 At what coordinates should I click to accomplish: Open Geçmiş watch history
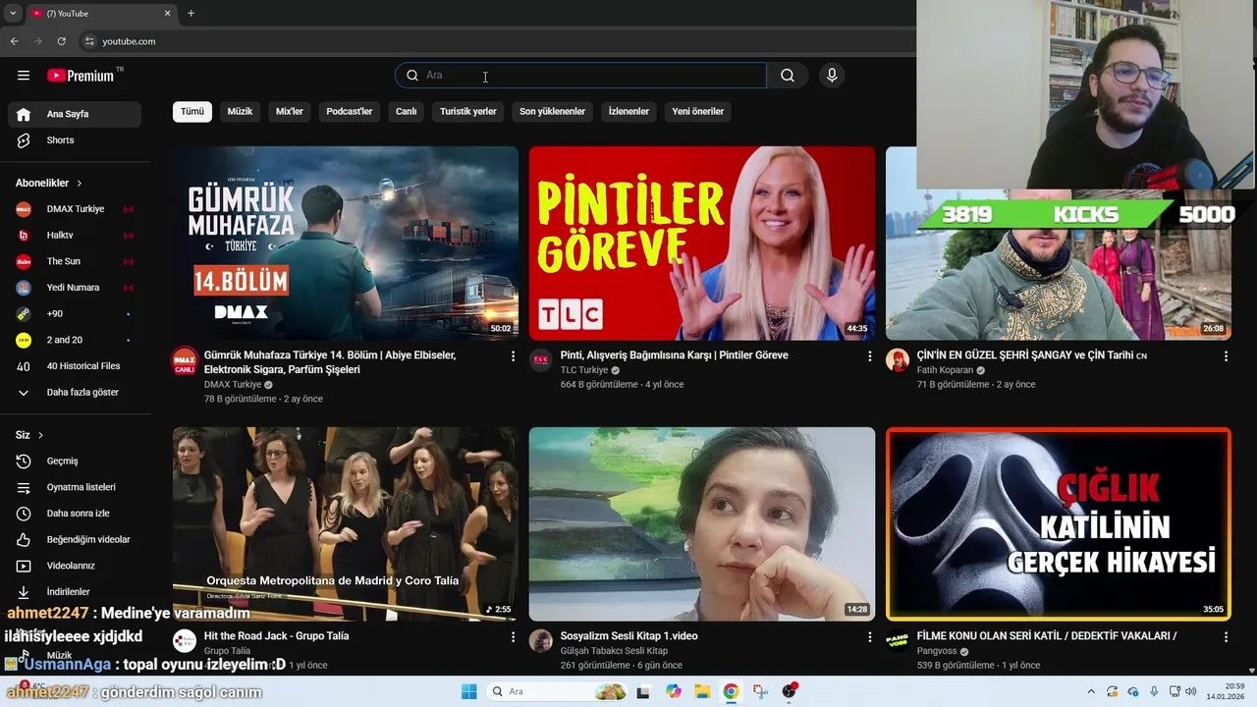click(x=75, y=462)
